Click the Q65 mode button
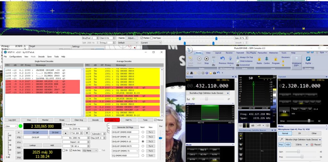 click(19, 153)
